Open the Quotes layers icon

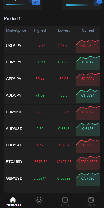tap(39, 200)
